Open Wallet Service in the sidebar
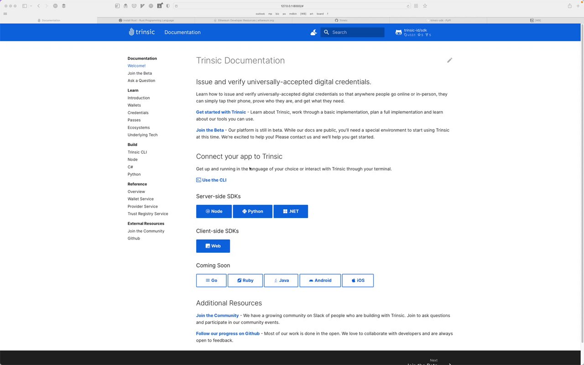Image resolution: width=584 pixels, height=365 pixels. (141, 199)
